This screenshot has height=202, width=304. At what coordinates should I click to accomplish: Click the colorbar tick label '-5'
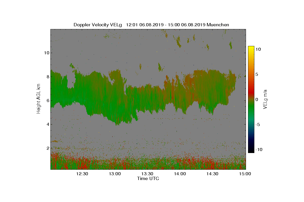coord(258,124)
